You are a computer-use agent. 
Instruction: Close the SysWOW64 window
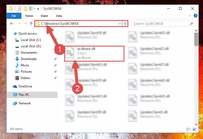[x=192, y=8]
